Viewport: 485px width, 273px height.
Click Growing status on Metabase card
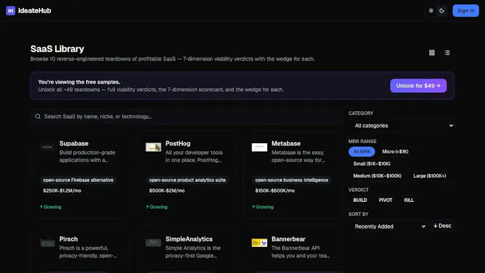point(263,207)
